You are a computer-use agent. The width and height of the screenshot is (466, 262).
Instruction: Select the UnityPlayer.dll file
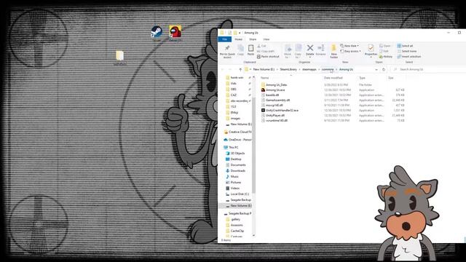click(x=275, y=115)
